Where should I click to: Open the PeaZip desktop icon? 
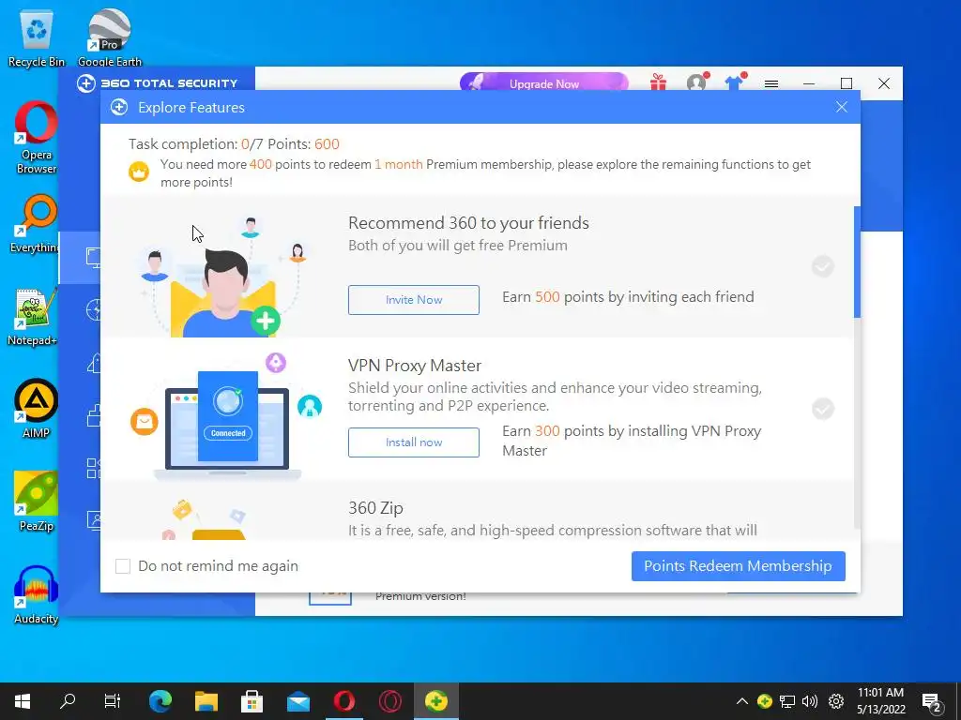pos(37,502)
